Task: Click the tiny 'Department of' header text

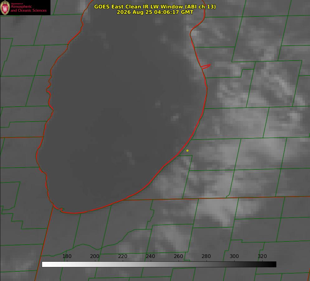Action: (x=17, y=4)
